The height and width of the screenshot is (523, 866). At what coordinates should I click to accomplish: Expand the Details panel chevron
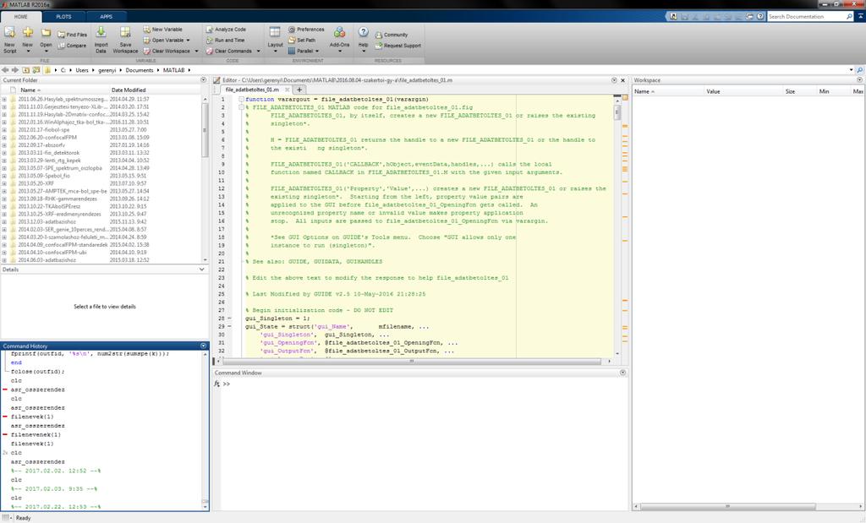click(x=201, y=270)
